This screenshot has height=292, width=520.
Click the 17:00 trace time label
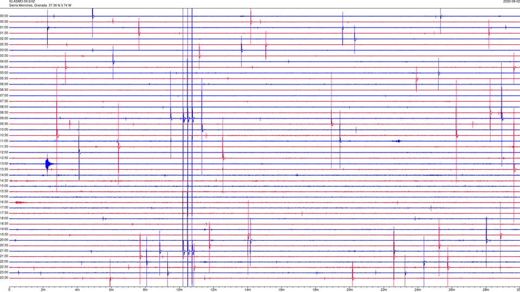coord(4,208)
